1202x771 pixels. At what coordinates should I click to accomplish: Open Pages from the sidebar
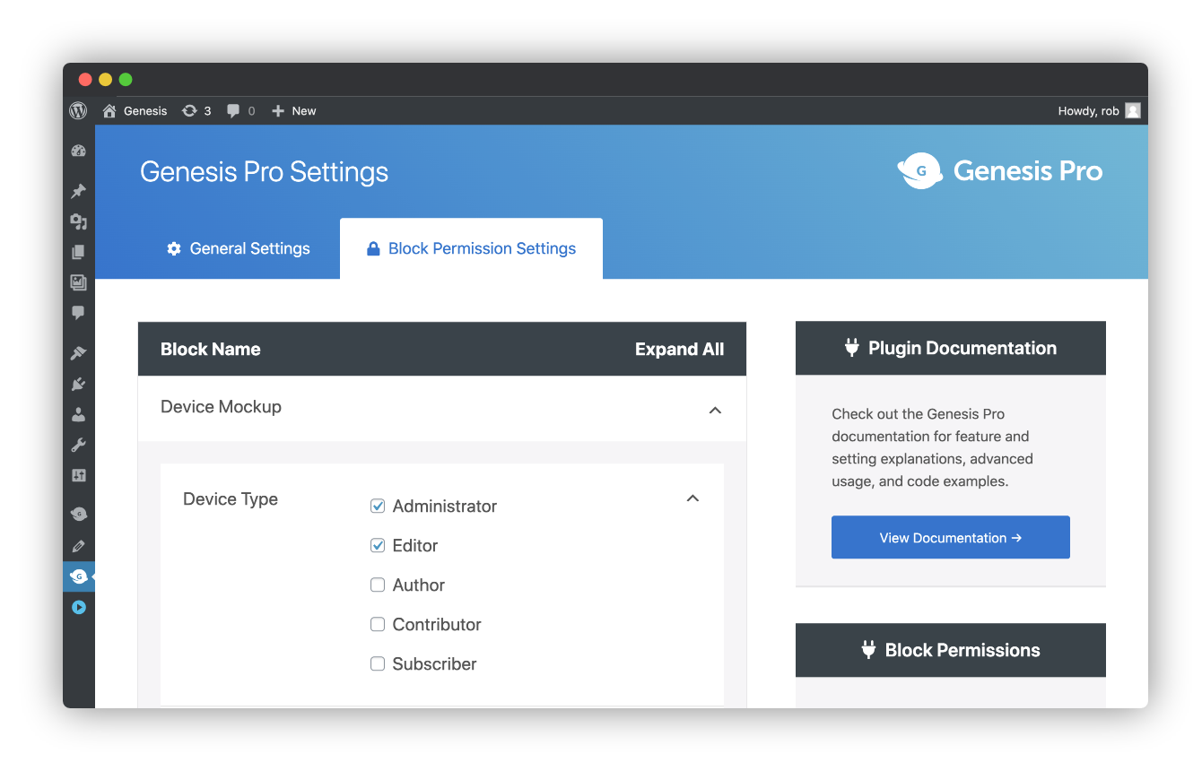coord(78,252)
